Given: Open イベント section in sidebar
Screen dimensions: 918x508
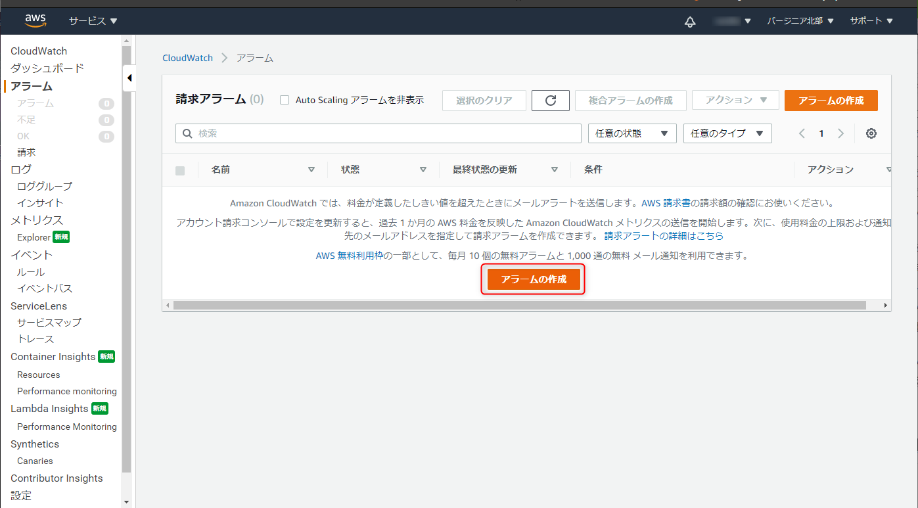Looking at the screenshot, I should coord(32,255).
